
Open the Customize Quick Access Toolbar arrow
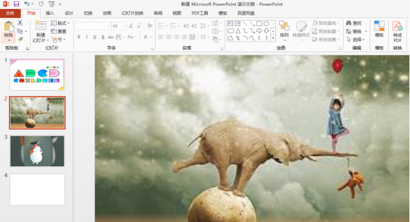click(60, 4)
